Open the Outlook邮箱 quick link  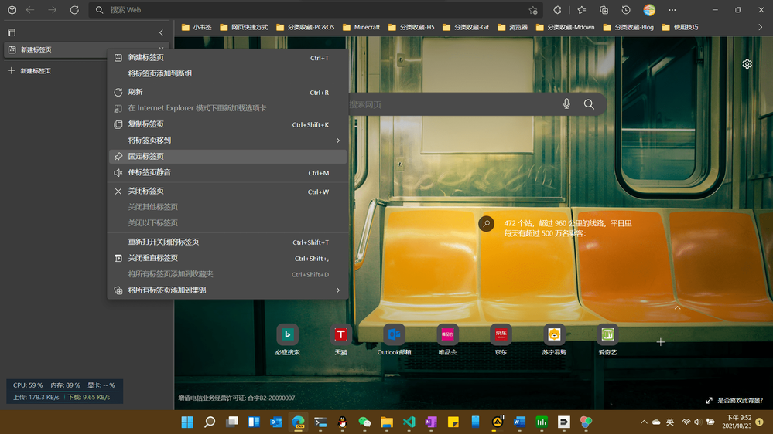coord(394,340)
